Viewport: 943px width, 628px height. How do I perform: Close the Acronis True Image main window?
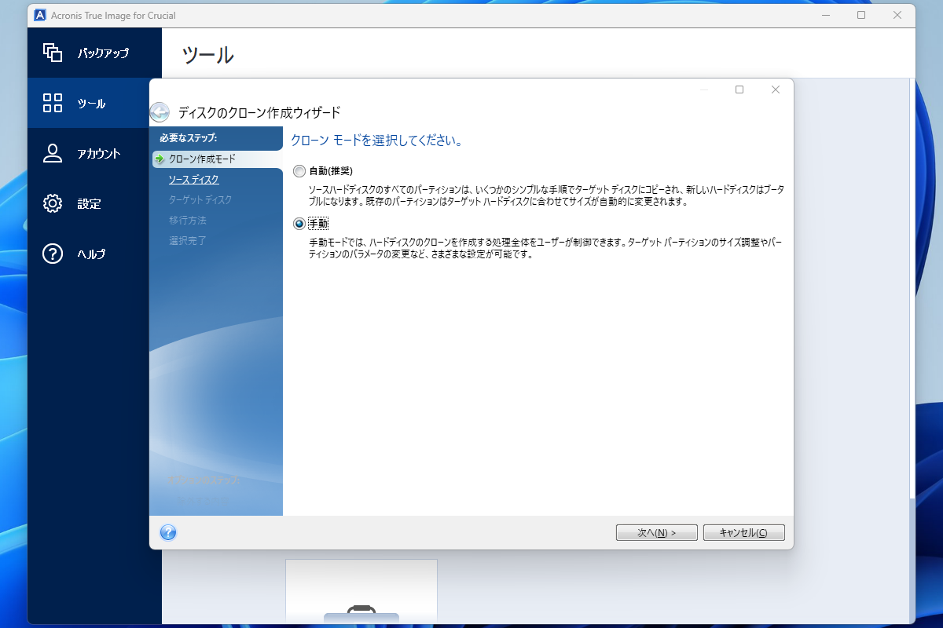(x=897, y=15)
